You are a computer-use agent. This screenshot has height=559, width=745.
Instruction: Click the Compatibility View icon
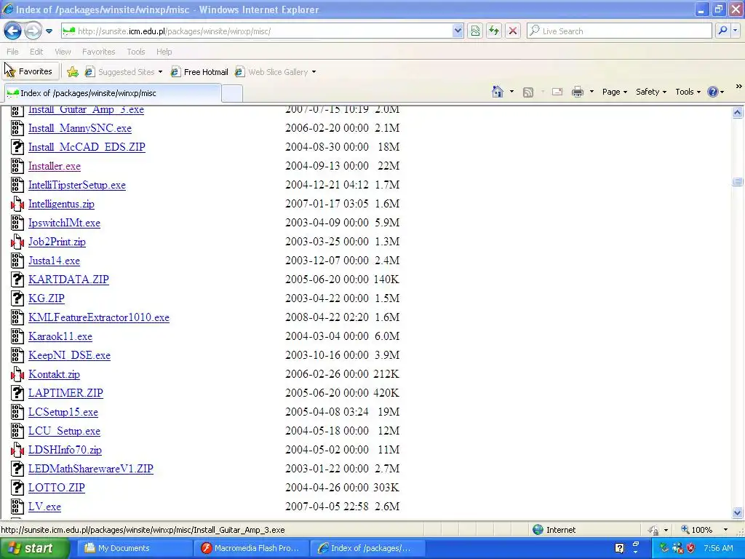point(475,31)
